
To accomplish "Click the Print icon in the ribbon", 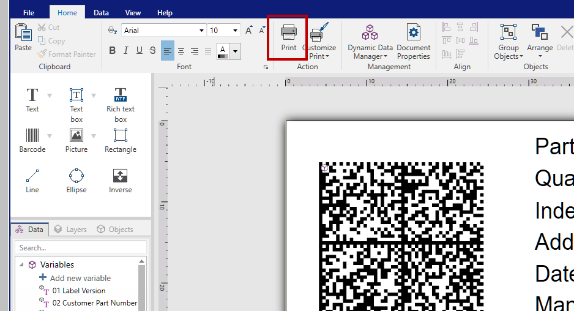I will coord(288,37).
